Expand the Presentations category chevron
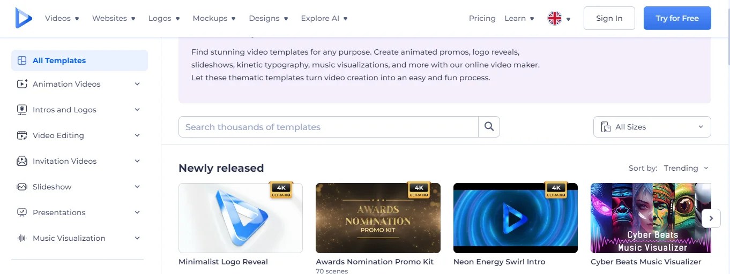This screenshot has height=274, width=730. (x=137, y=212)
